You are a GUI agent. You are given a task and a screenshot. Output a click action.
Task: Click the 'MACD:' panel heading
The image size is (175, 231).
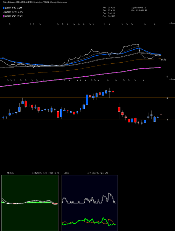(10, 173)
